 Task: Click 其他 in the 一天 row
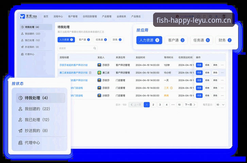point(215,80)
